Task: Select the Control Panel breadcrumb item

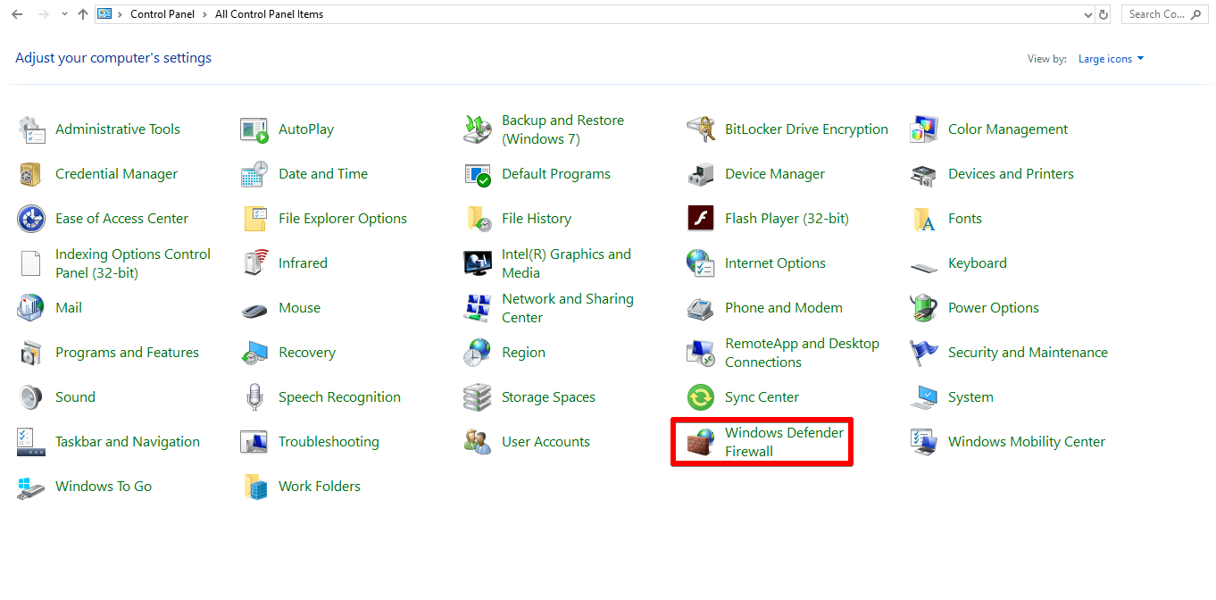Action: click(162, 13)
